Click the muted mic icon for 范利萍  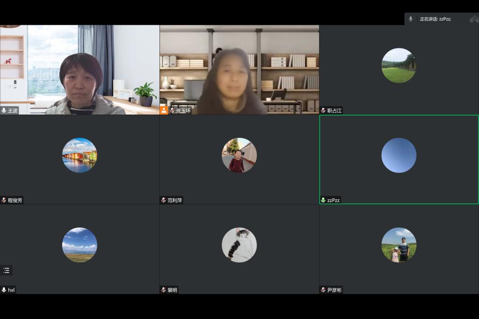pyautogui.click(x=164, y=200)
